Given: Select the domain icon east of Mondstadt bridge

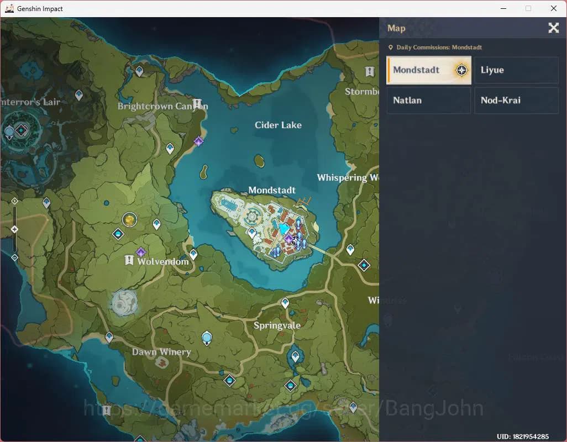Looking at the screenshot, I should [x=364, y=265].
